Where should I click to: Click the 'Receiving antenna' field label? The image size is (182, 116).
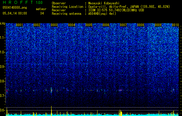(67, 14)
